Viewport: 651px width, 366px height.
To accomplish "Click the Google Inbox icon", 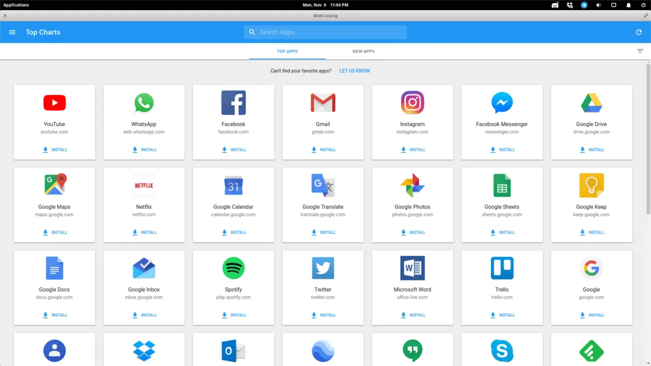I will [144, 268].
